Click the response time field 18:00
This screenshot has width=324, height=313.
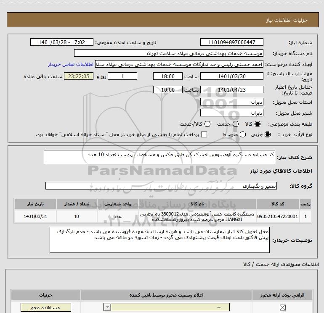(x=168, y=76)
